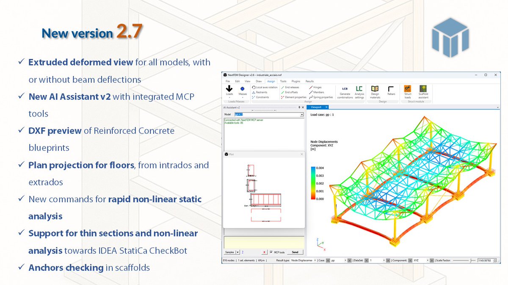Switch to the Plugins ribbon tab
This screenshot has width=508, height=285.
[296, 81]
